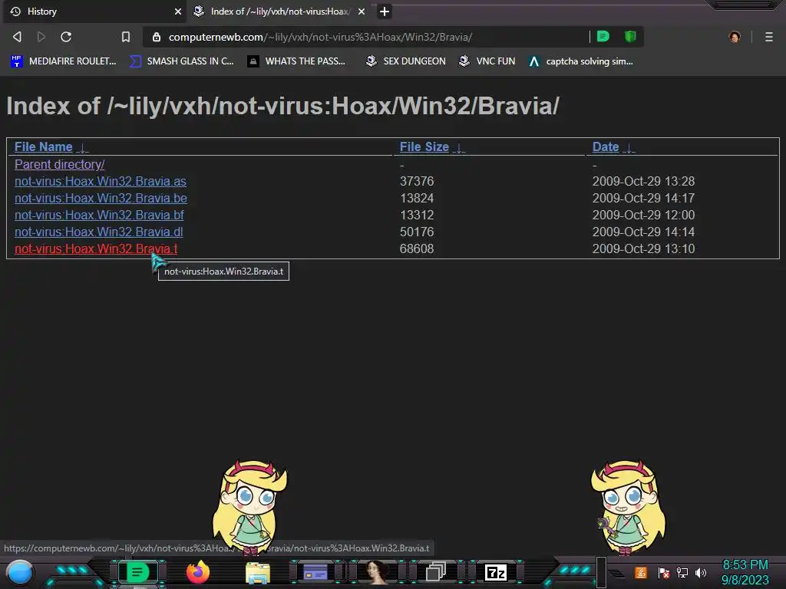Open the profile avatar icon

click(x=735, y=37)
